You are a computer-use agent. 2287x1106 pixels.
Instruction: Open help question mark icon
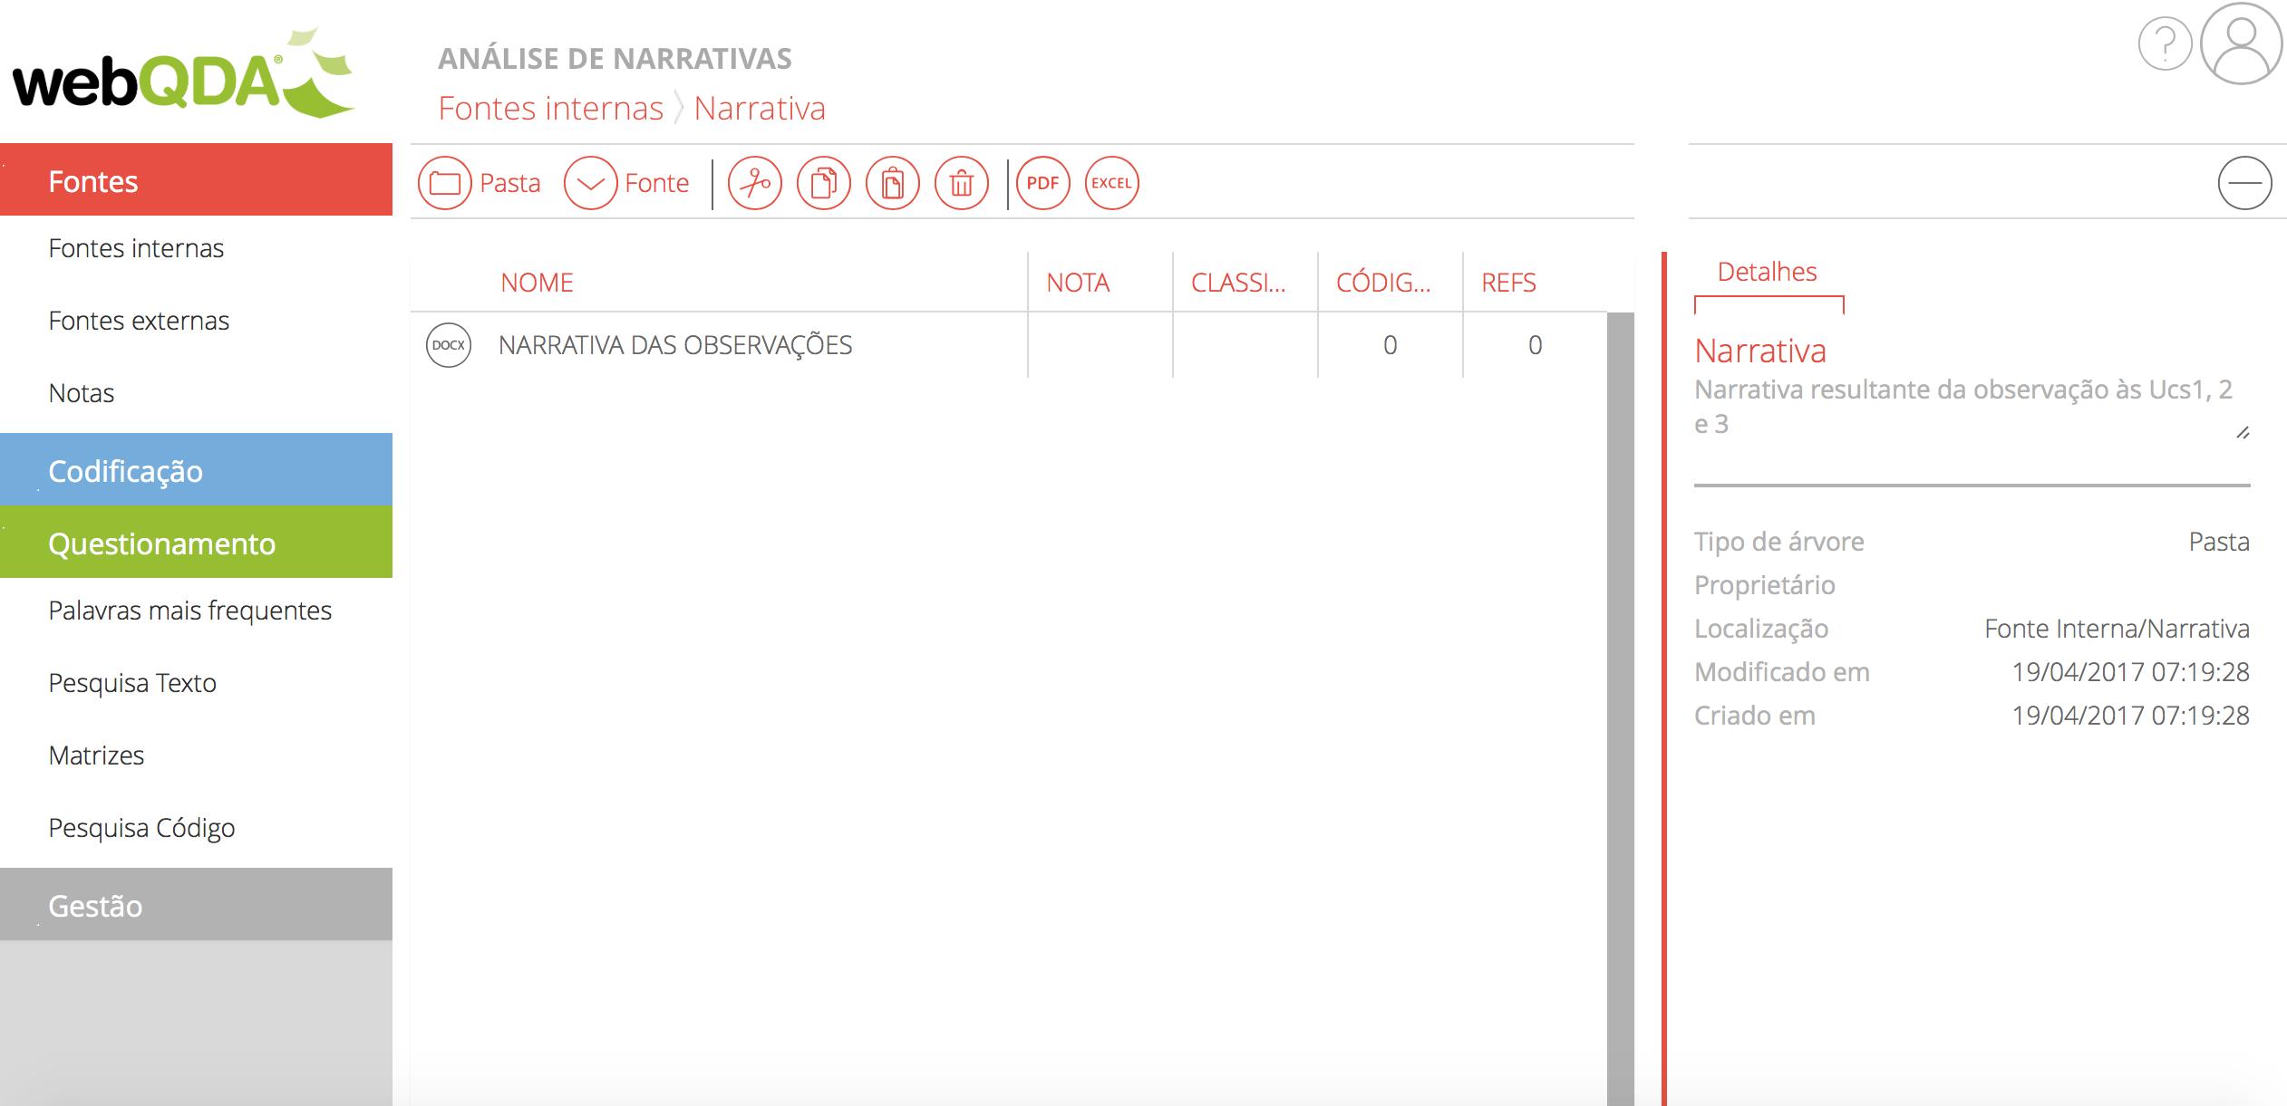(2165, 43)
